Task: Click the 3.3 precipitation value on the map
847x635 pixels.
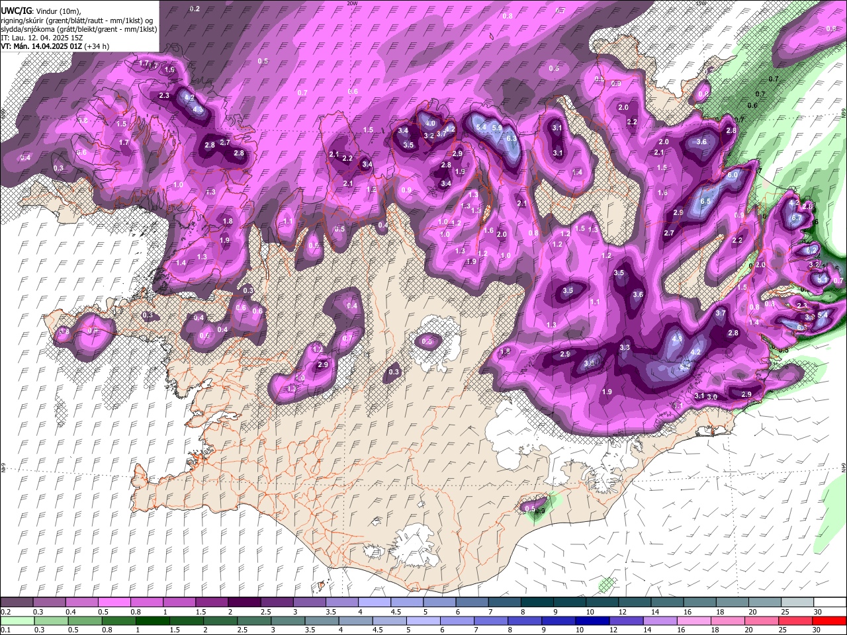Action: click(625, 347)
